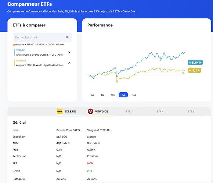The image size is (213, 183).
Task: Click the search magnifier icon
Action: [x=67, y=37]
